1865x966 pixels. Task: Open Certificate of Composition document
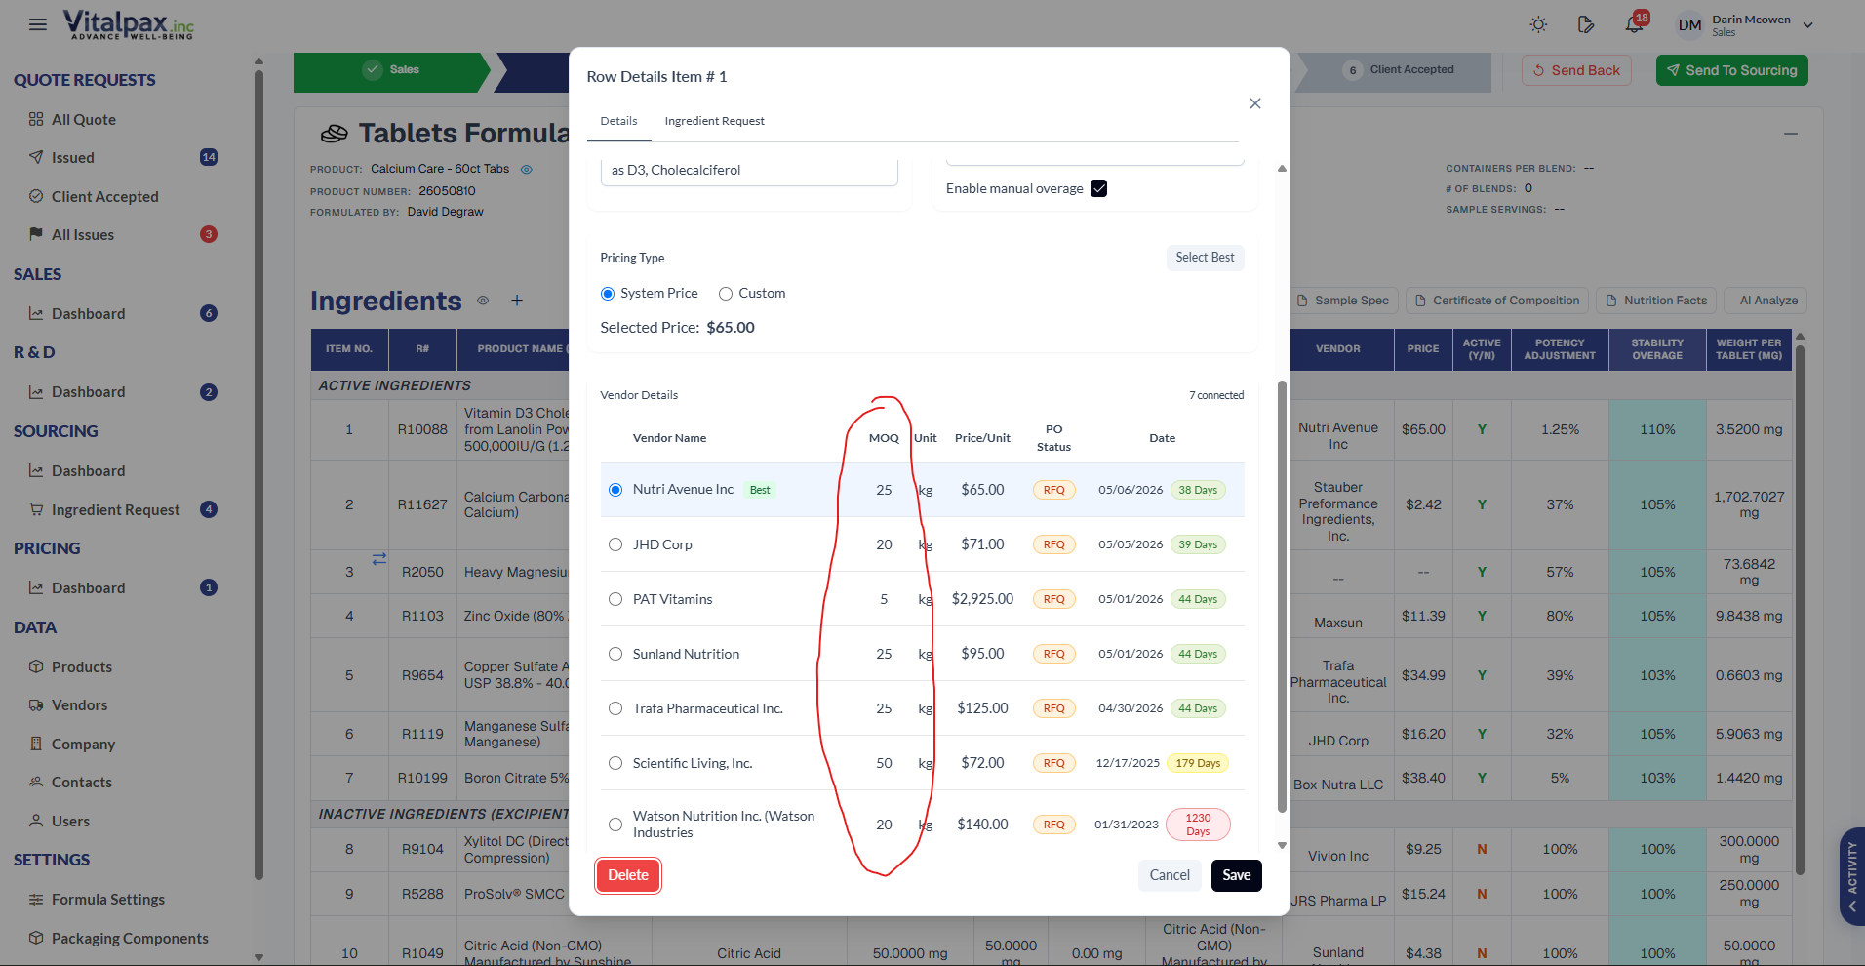[x=1496, y=301]
